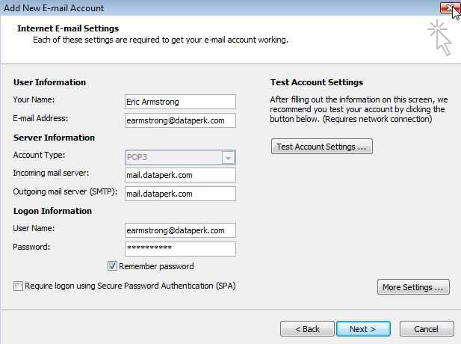Open the Account Type POP3 dropdown
Image resolution: width=461 pixels, height=344 pixels.
(x=180, y=157)
